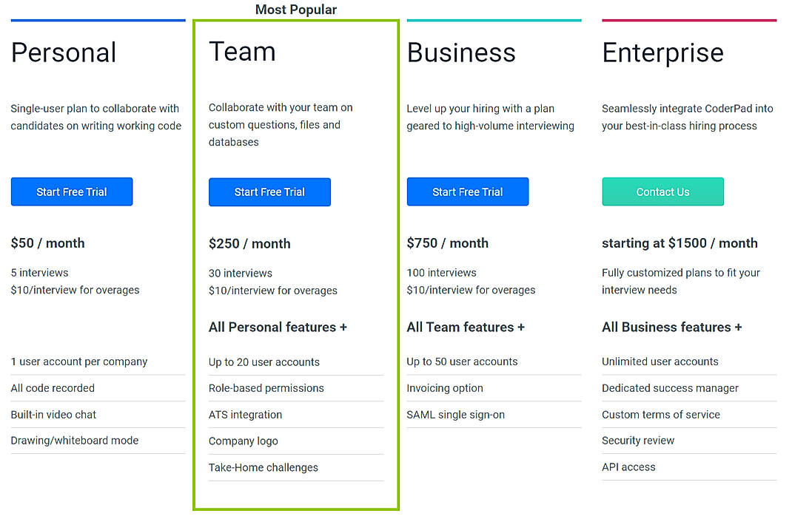Image resolution: width=792 pixels, height=519 pixels.
Task: Click Start Free Trial under Personal plan
Action: (x=71, y=191)
